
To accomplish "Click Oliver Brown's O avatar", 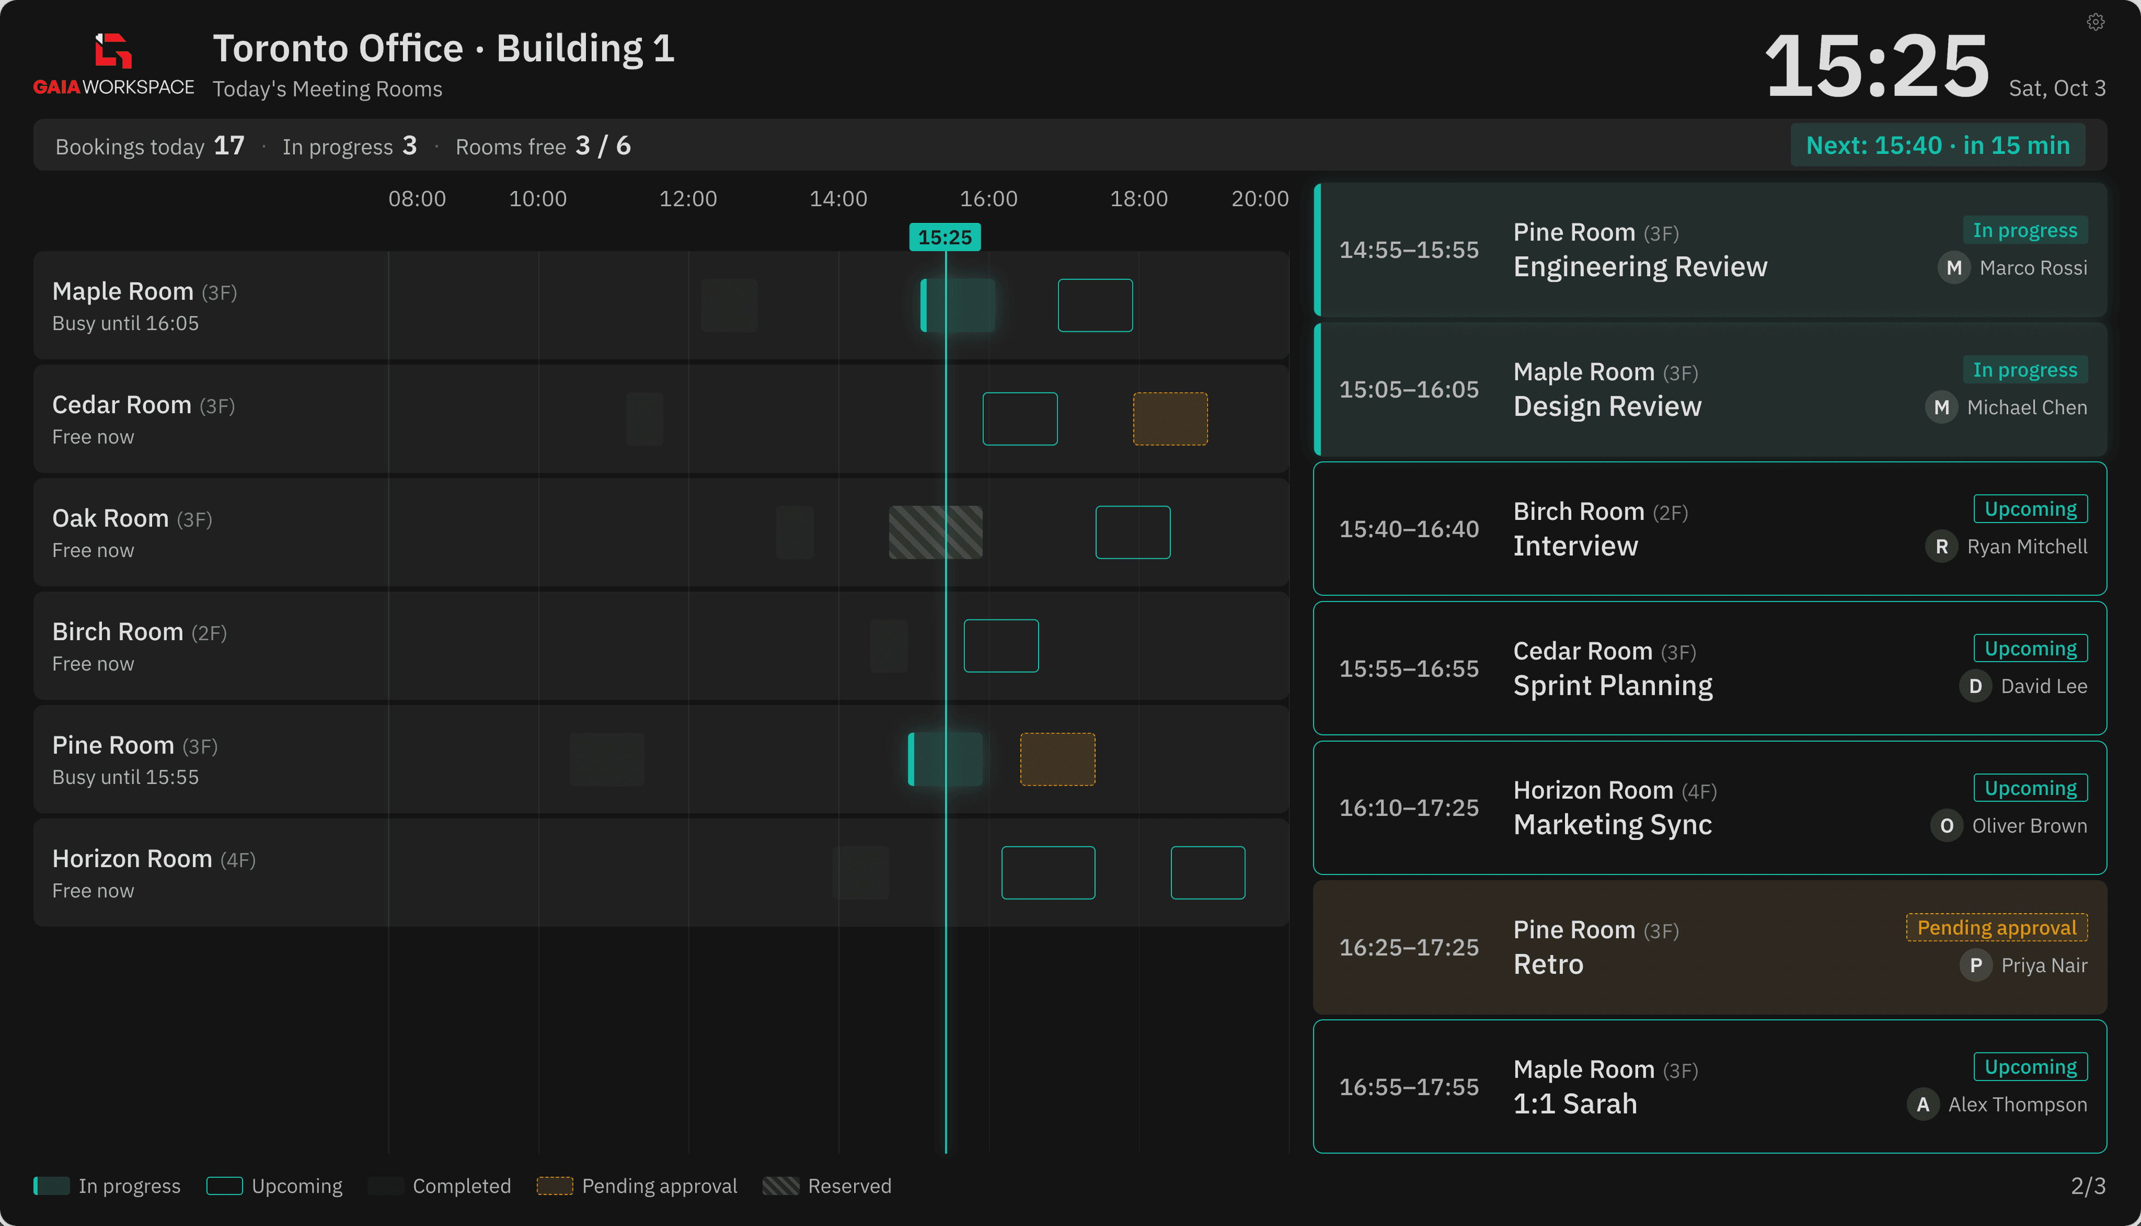I will click(1946, 826).
